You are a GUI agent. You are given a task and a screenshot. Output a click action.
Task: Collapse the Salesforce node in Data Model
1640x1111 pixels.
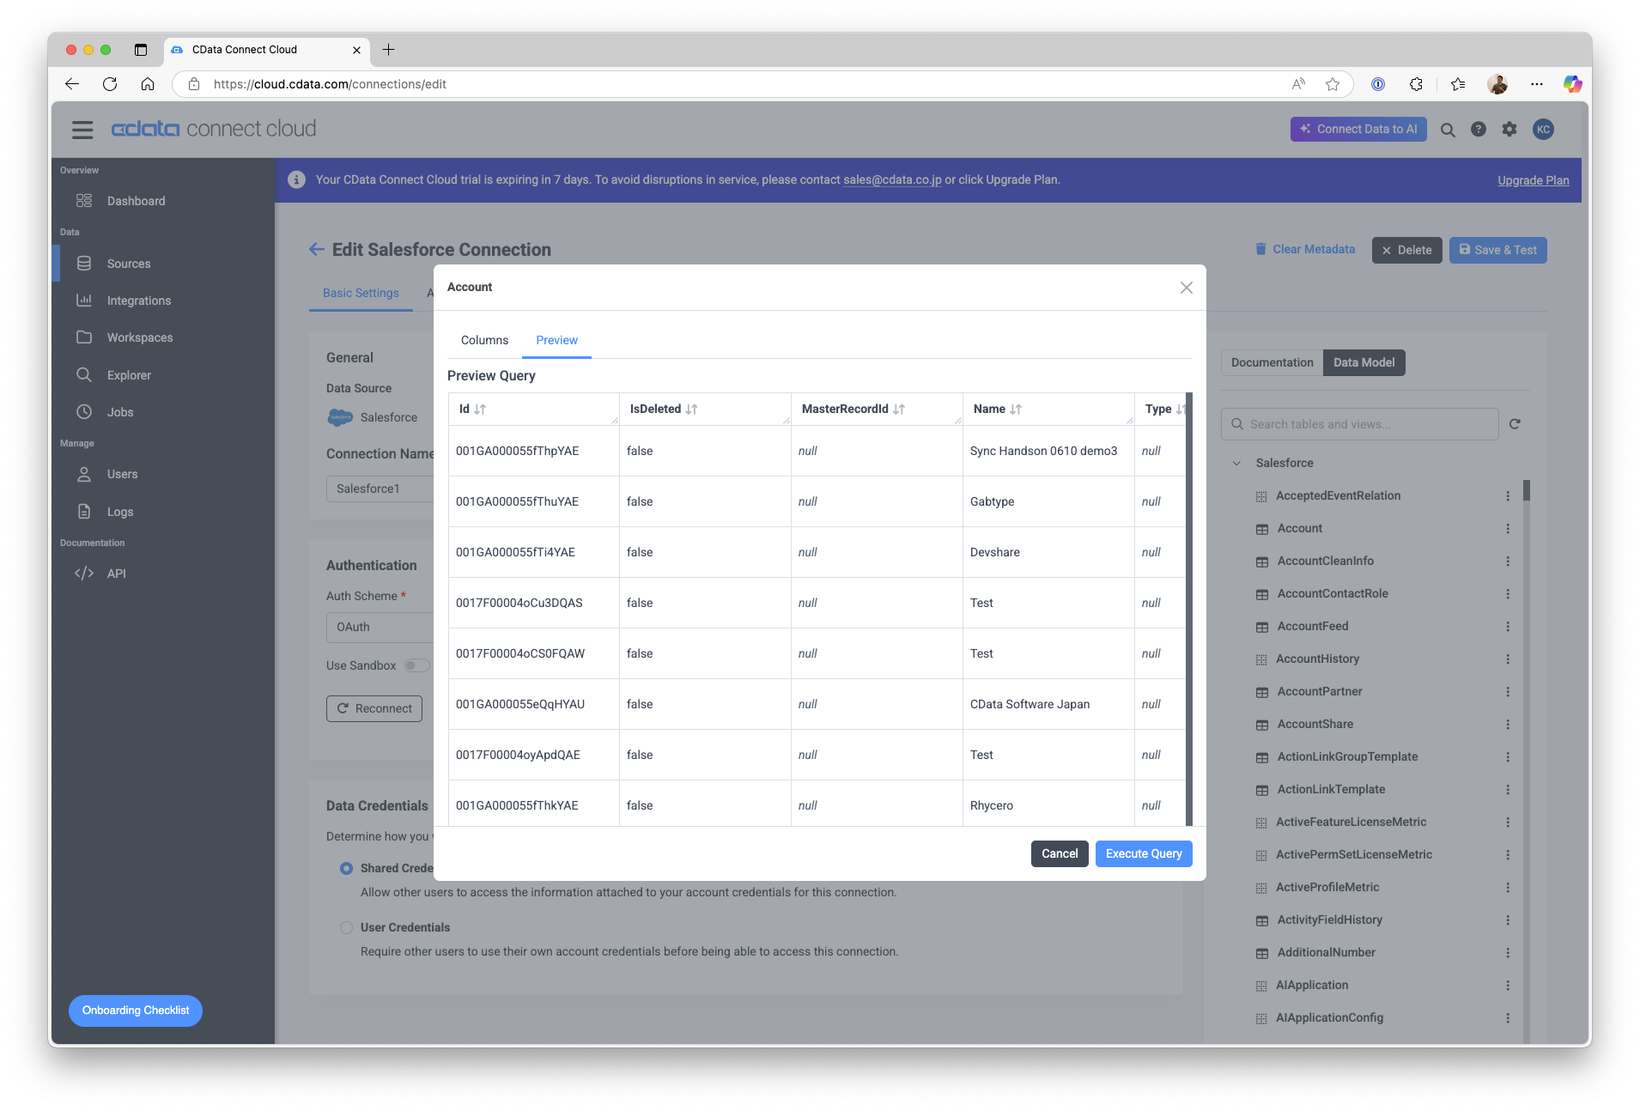1236,463
